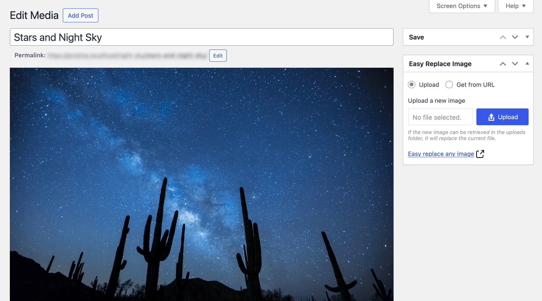Click the No file selected field
The width and height of the screenshot is (542, 301).
(x=441, y=117)
